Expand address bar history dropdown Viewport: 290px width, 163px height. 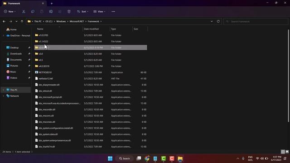click(212, 21)
